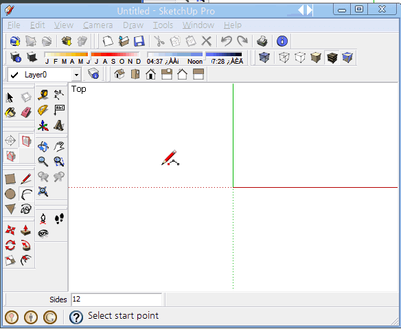
Task: Pick the Tape Measure tool
Action: coord(43,95)
